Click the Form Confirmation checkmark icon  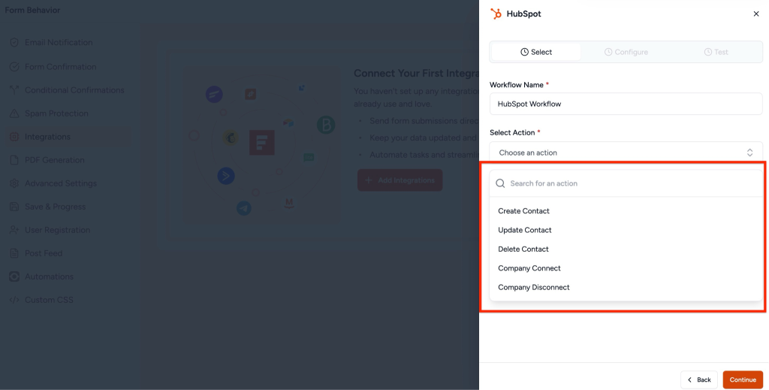tap(14, 67)
